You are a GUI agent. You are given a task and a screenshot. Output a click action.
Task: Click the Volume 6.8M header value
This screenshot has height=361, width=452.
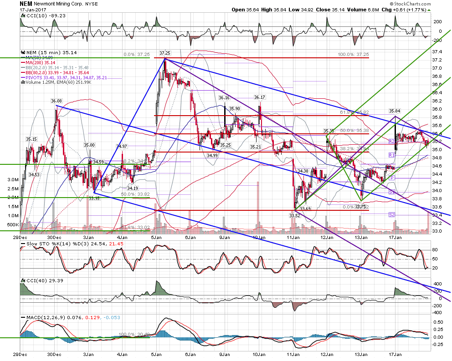tap(363, 10)
